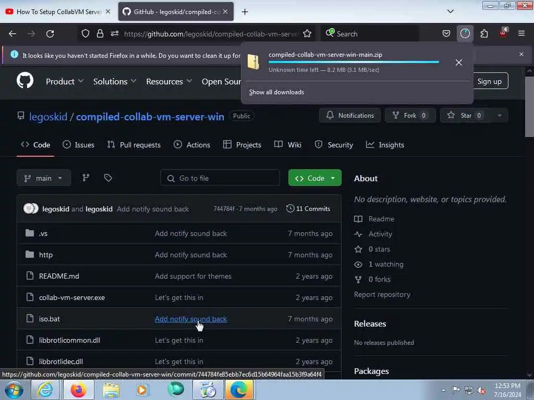The height and width of the screenshot is (400, 534).
Task: Open the README.md file
Action: click(x=59, y=276)
